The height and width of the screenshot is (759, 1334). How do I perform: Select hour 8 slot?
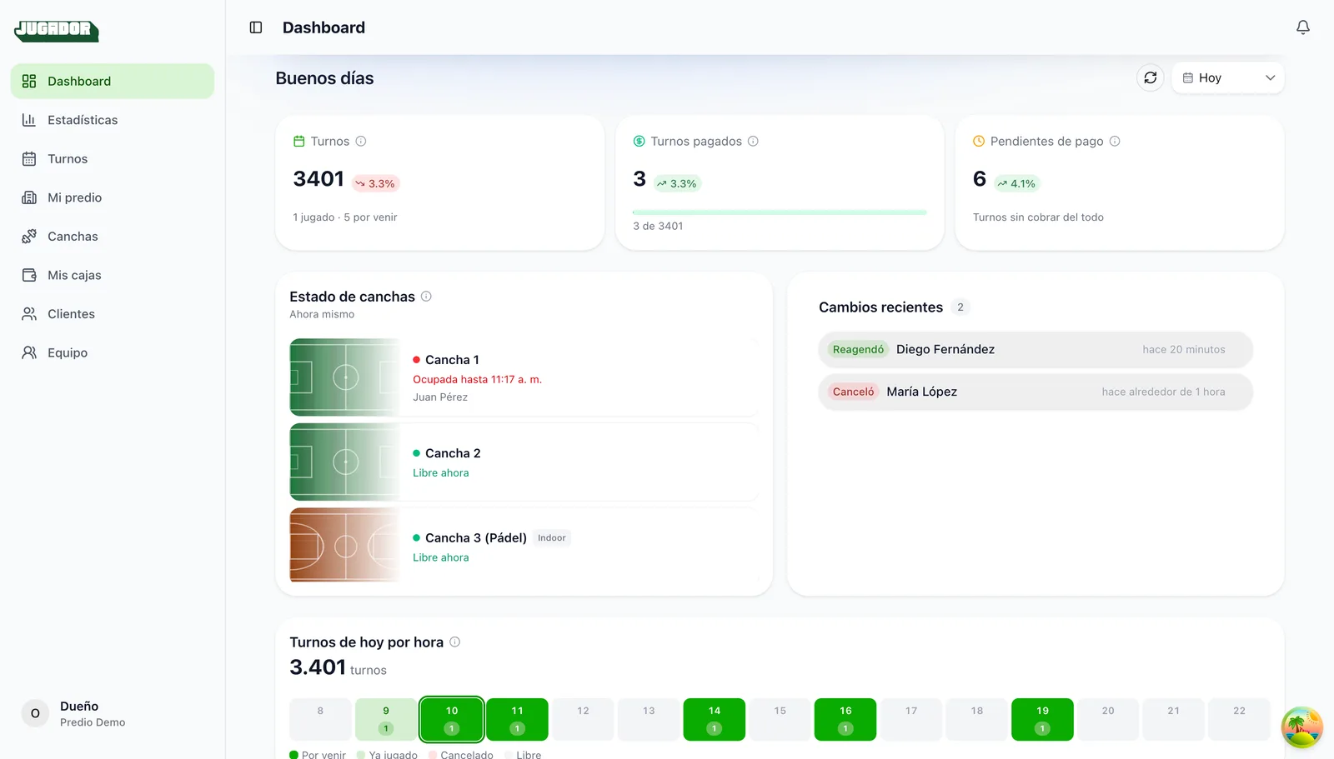[x=320, y=719]
